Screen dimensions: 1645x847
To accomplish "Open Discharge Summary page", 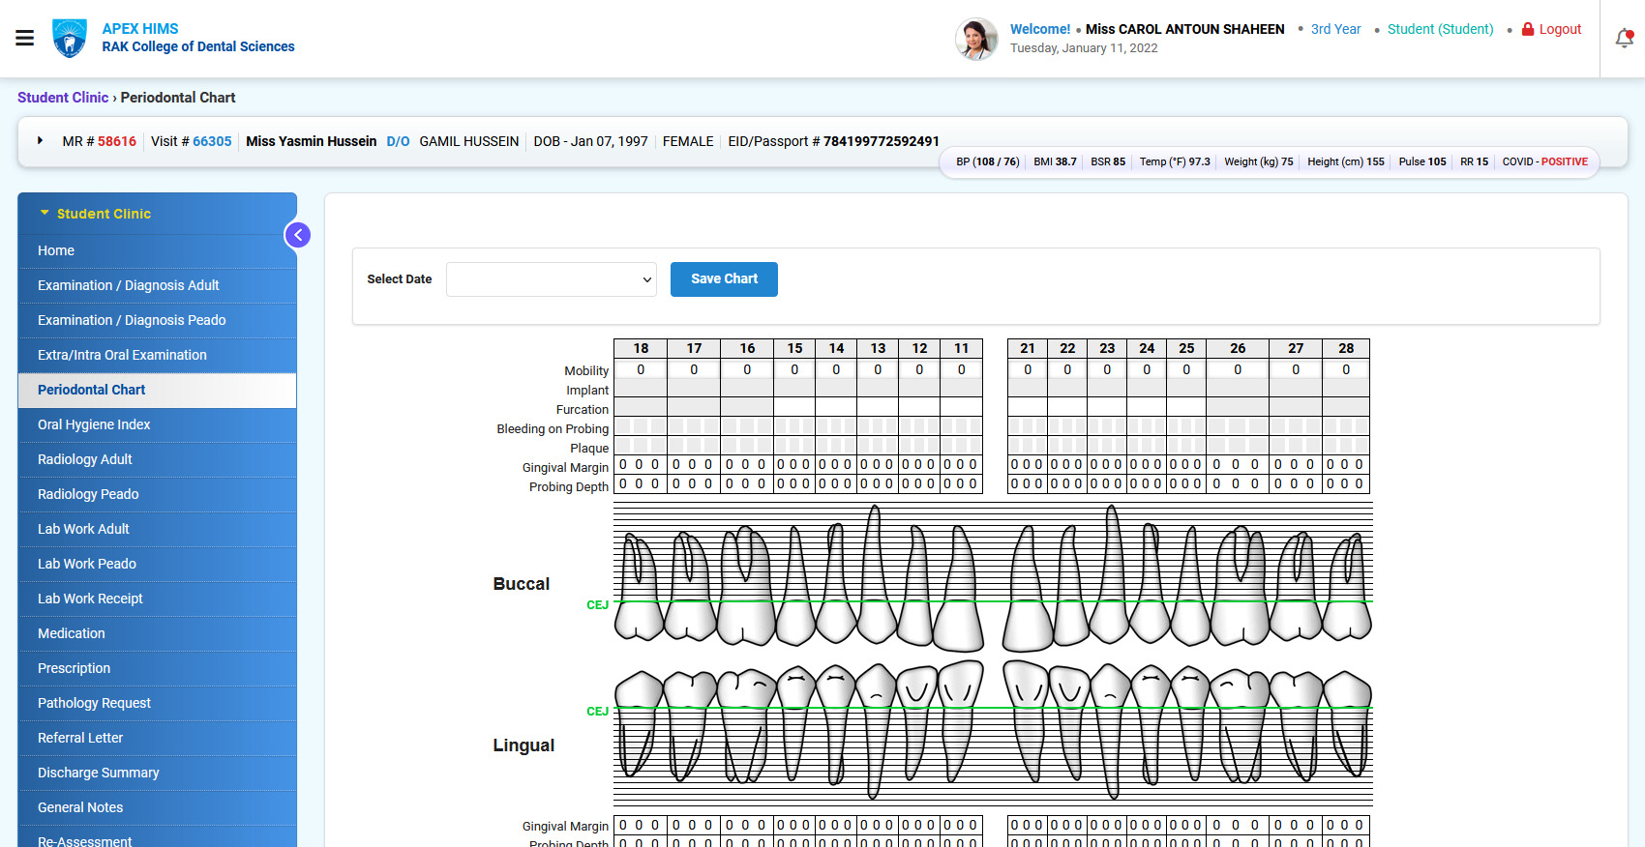I will [158, 773].
